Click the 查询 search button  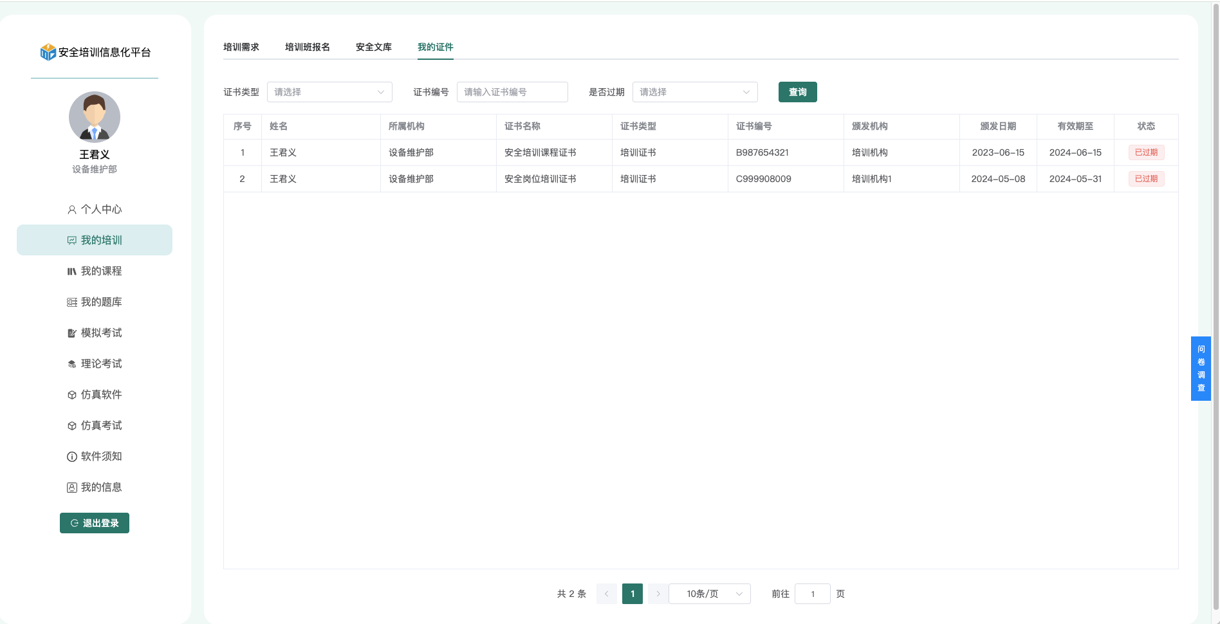pos(797,92)
